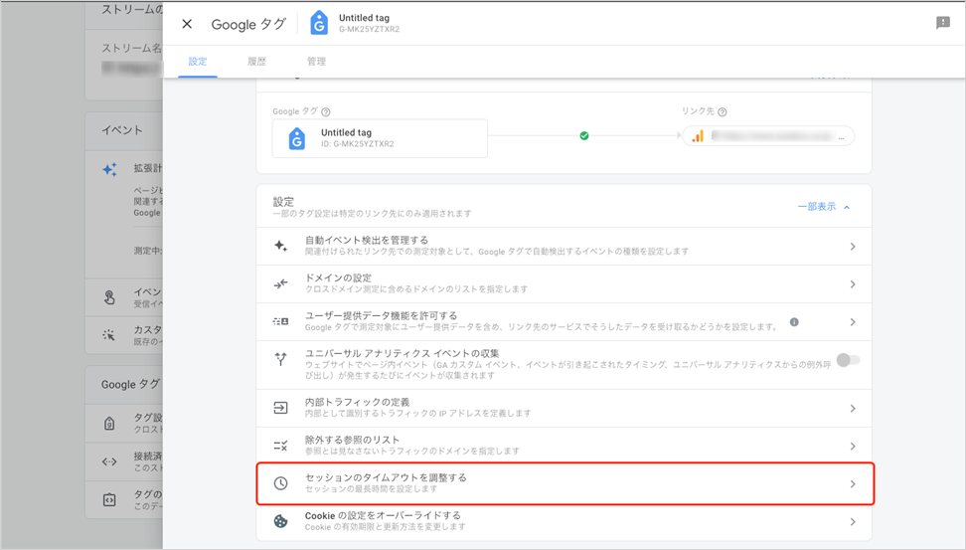
Task: Collapse settings via 一部表示 link
Action: (x=824, y=207)
